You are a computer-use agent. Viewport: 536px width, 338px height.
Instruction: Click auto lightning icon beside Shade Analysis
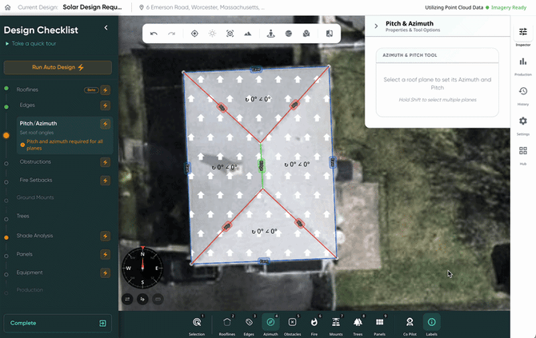[x=106, y=236]
